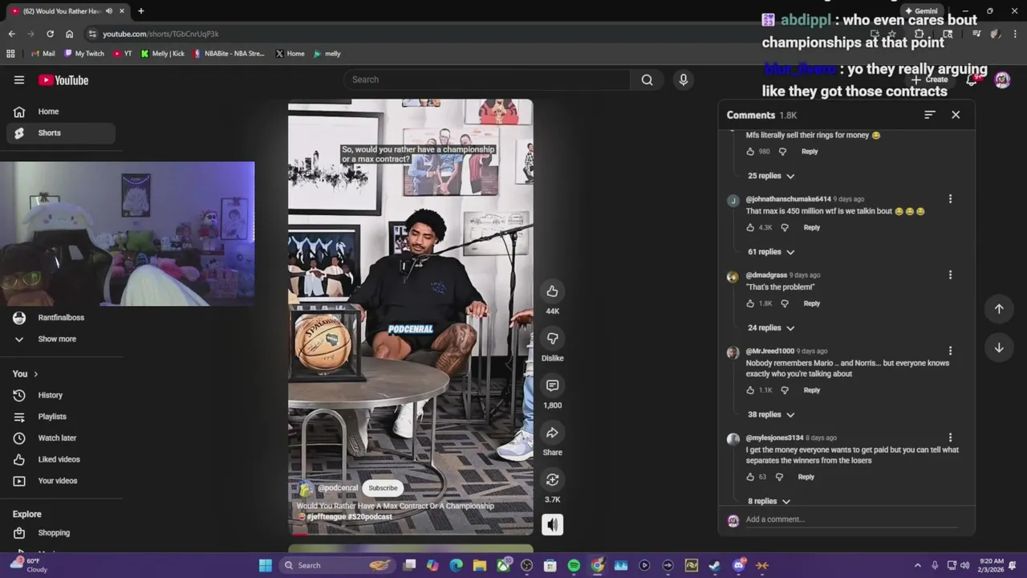
Task: Reply to @mylesjones3134's comment
Action: pyautogui.click(x=806, y=477)
